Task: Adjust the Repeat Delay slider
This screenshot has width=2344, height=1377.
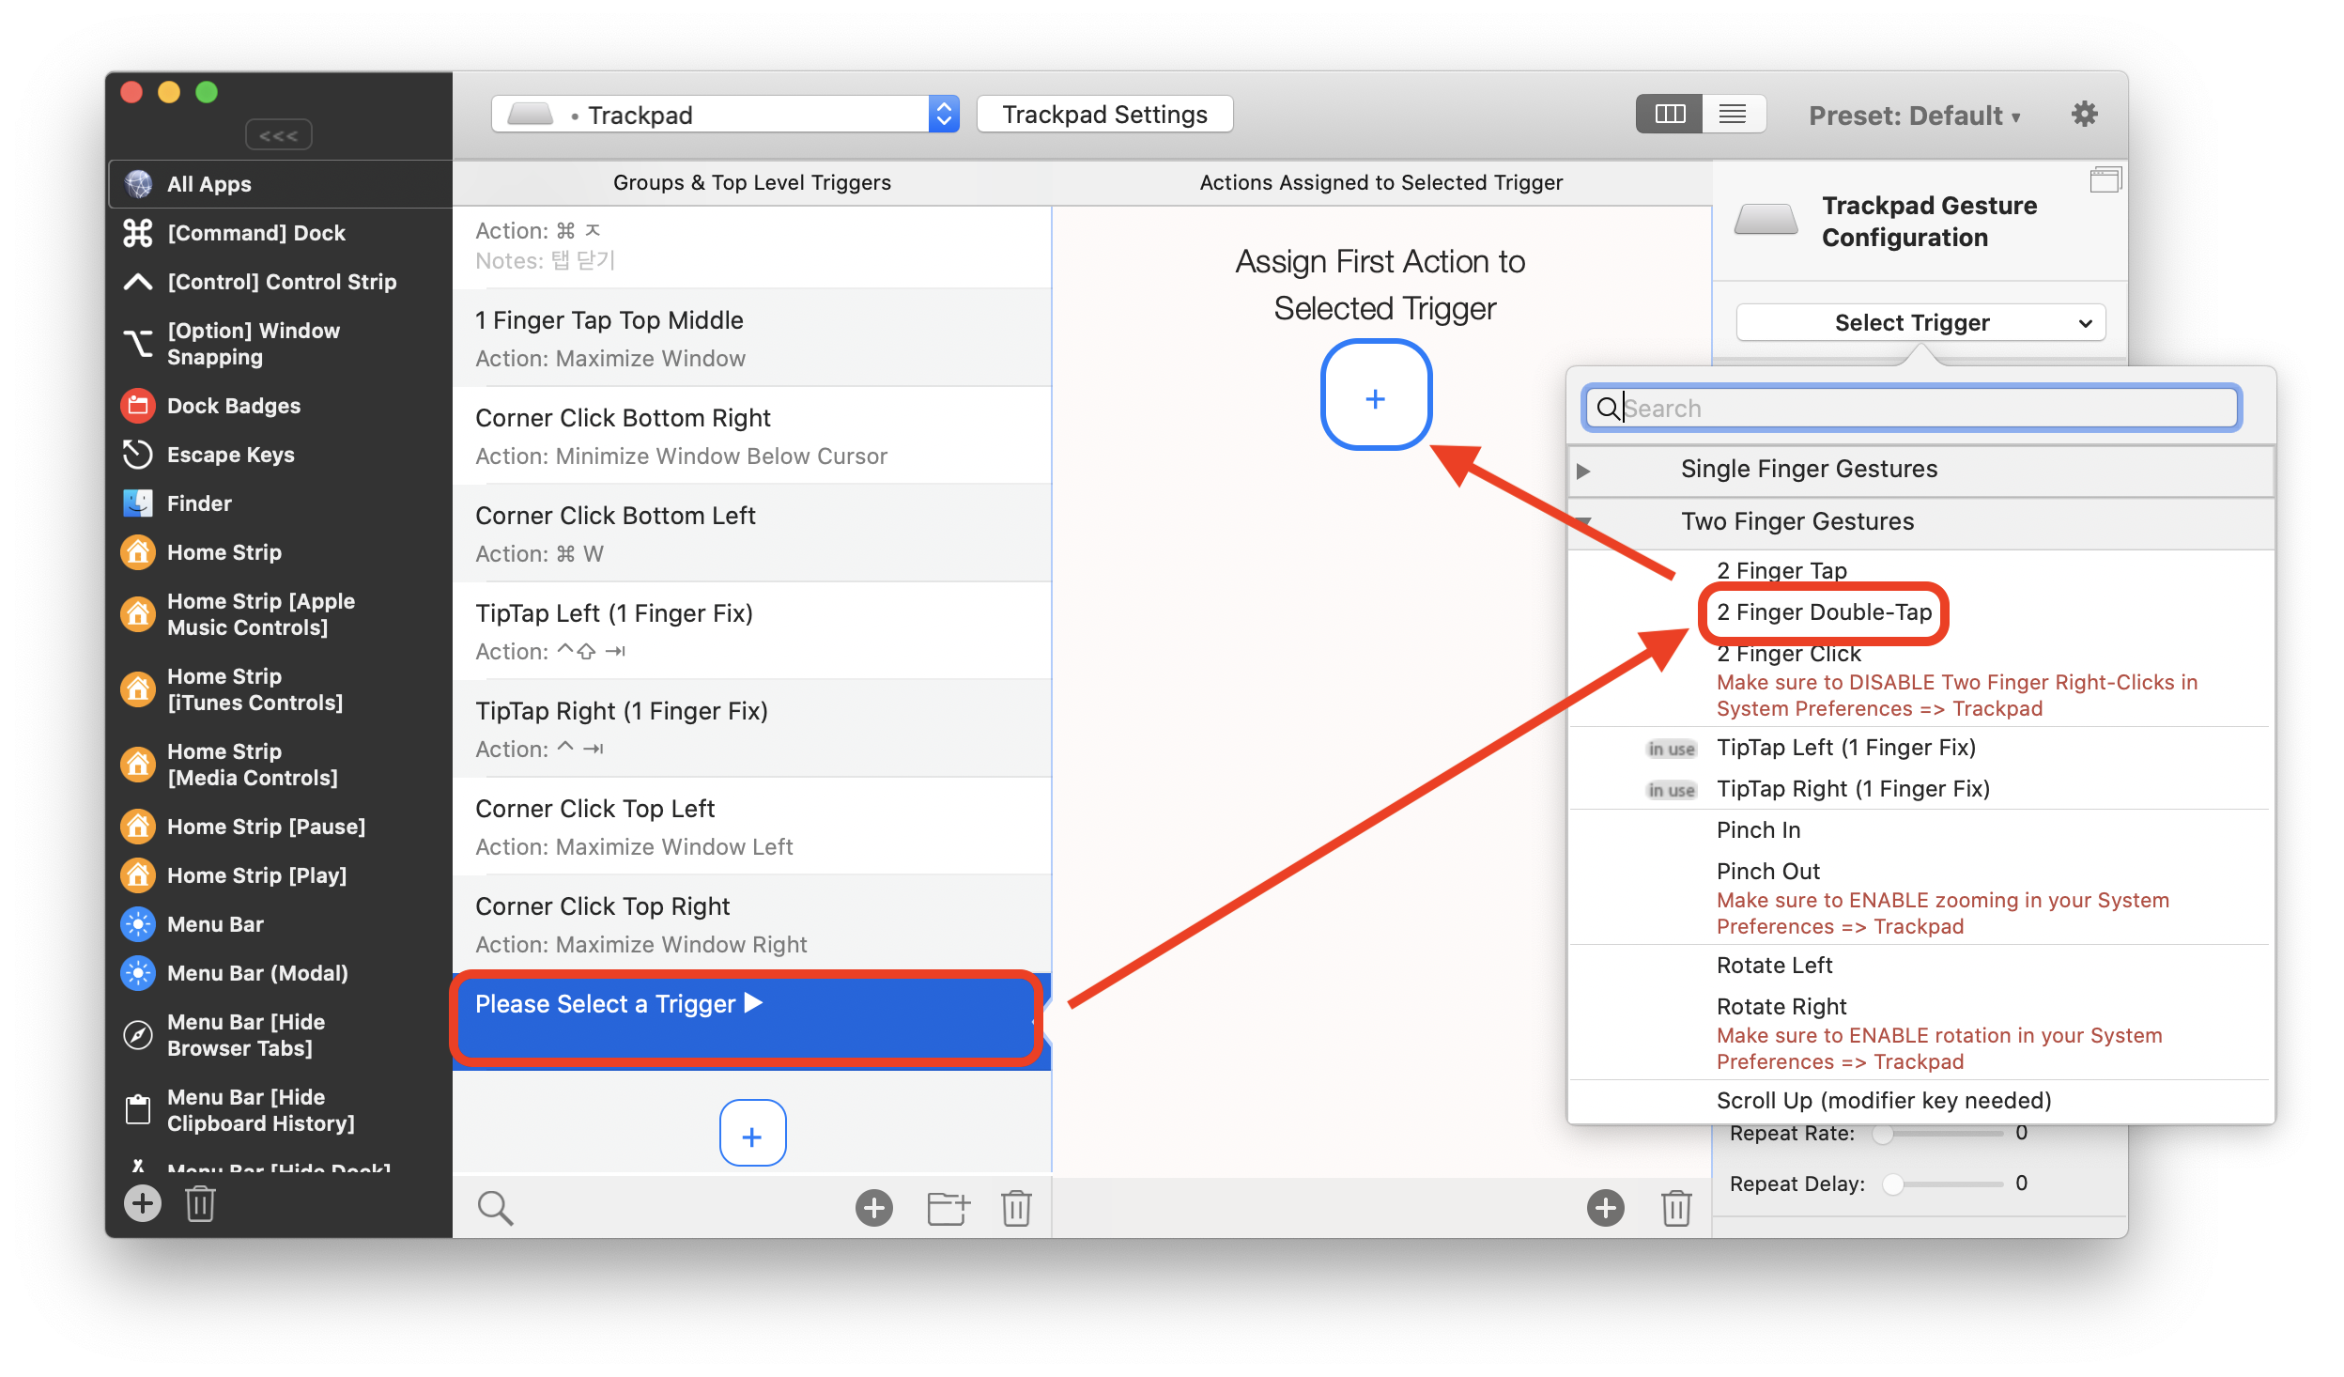Action: (1893, 1184)
